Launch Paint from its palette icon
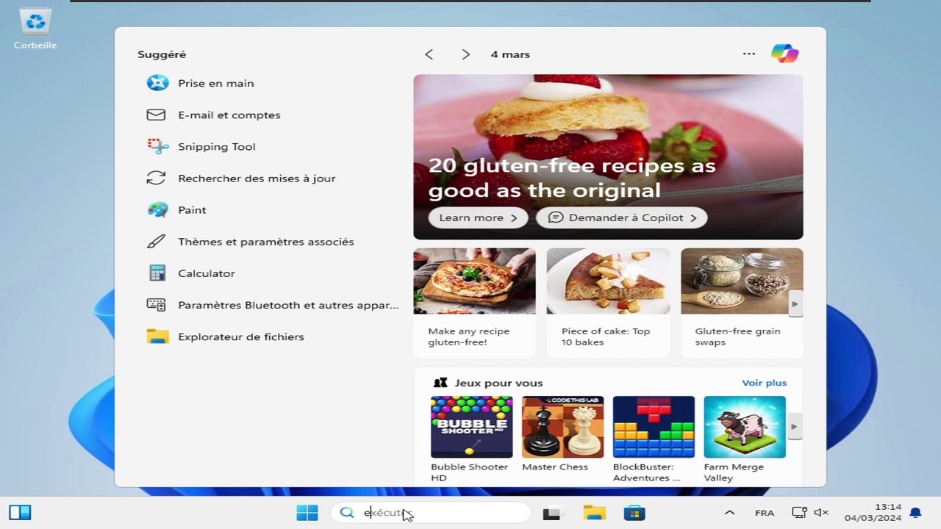 (x=157, y=209)
